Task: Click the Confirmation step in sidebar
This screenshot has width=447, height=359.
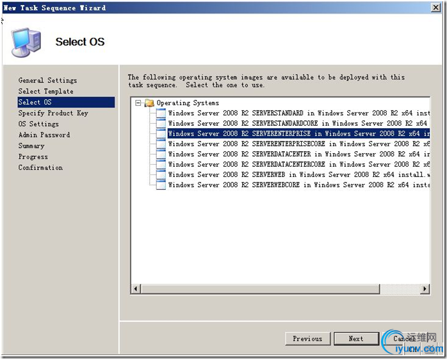Action: pyautogui.click(x=40, y=167)
